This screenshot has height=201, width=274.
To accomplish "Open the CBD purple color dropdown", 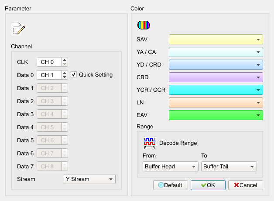I will [x=216, y=77].
